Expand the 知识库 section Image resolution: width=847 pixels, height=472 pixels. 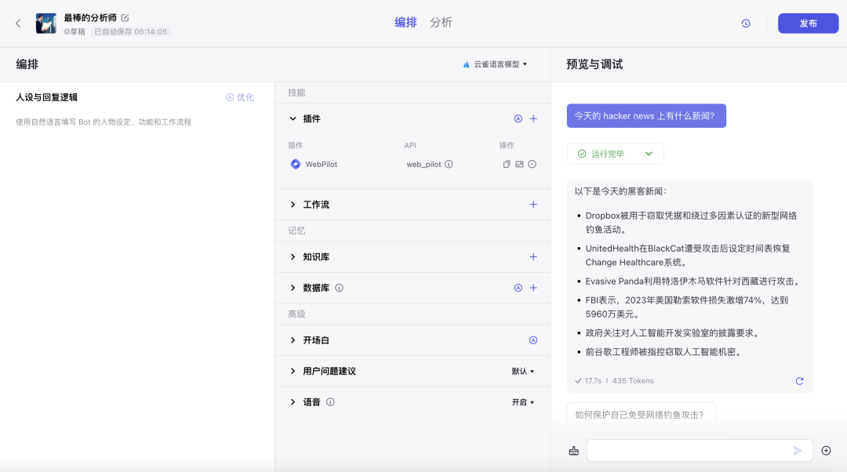(x=293, y=257)
